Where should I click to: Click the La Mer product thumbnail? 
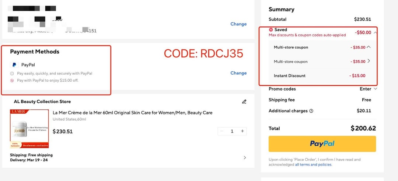[29, 129]
